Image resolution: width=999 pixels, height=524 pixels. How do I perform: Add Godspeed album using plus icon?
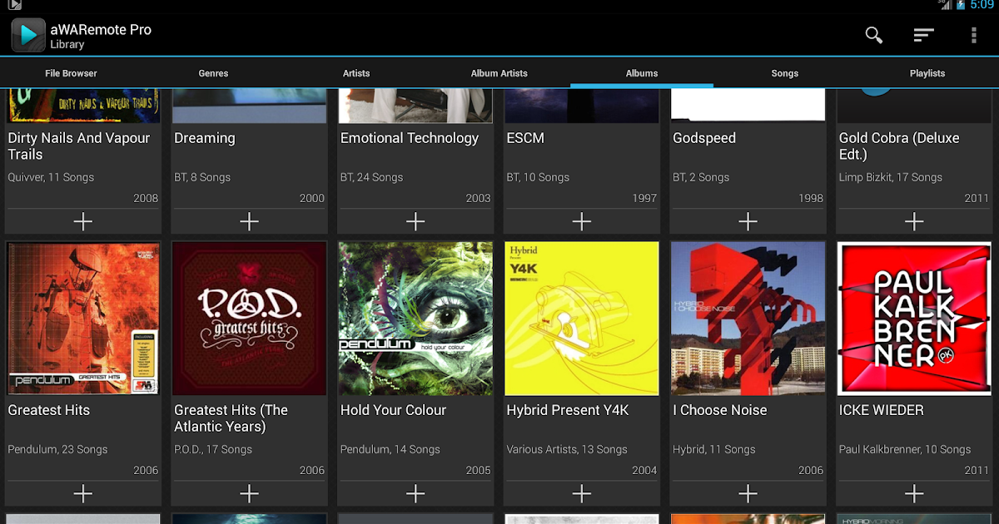coord(748,221)
